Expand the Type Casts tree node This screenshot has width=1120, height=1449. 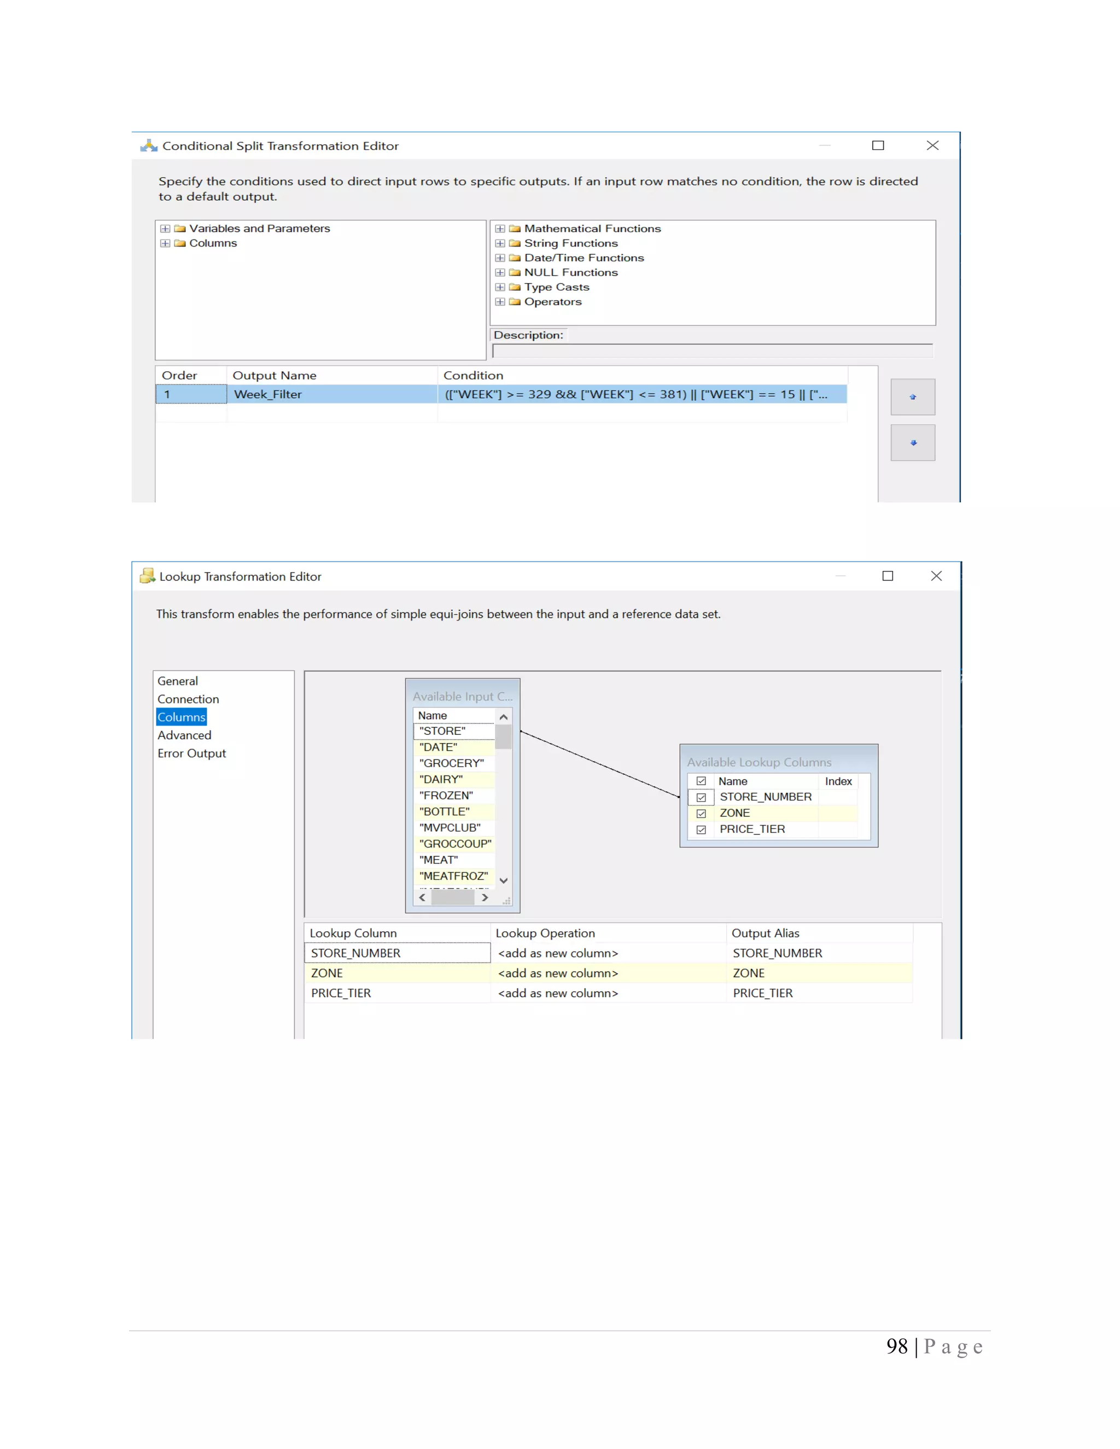point(500,287)
